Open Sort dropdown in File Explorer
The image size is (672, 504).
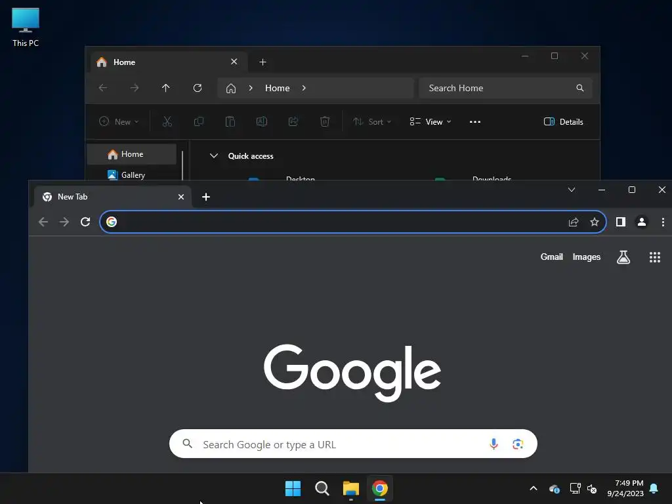click(372, 121)
